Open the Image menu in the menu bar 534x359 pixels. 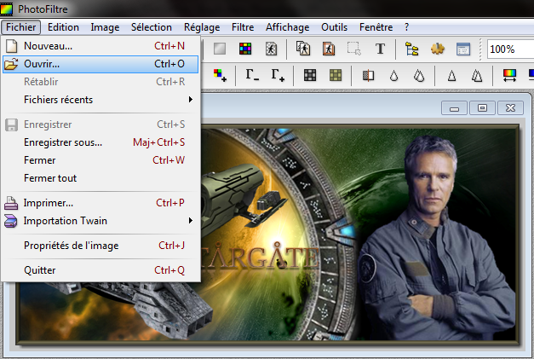(105, 27)
